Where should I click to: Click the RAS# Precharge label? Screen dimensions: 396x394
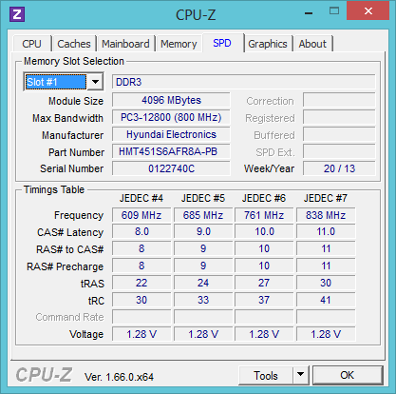point(66,266)
